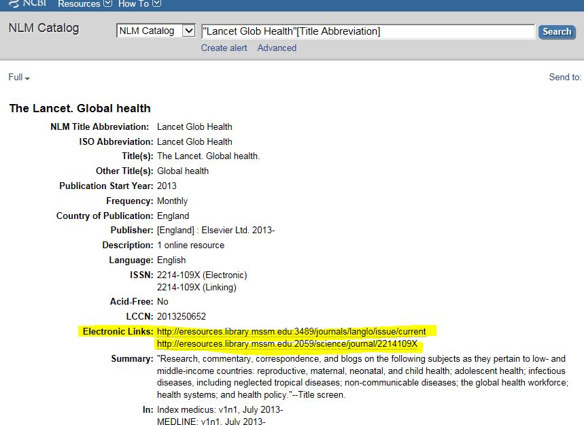Click the NLM Catalog heading link
This screenshot has width=584, height=425.
(x=44, y=28)
